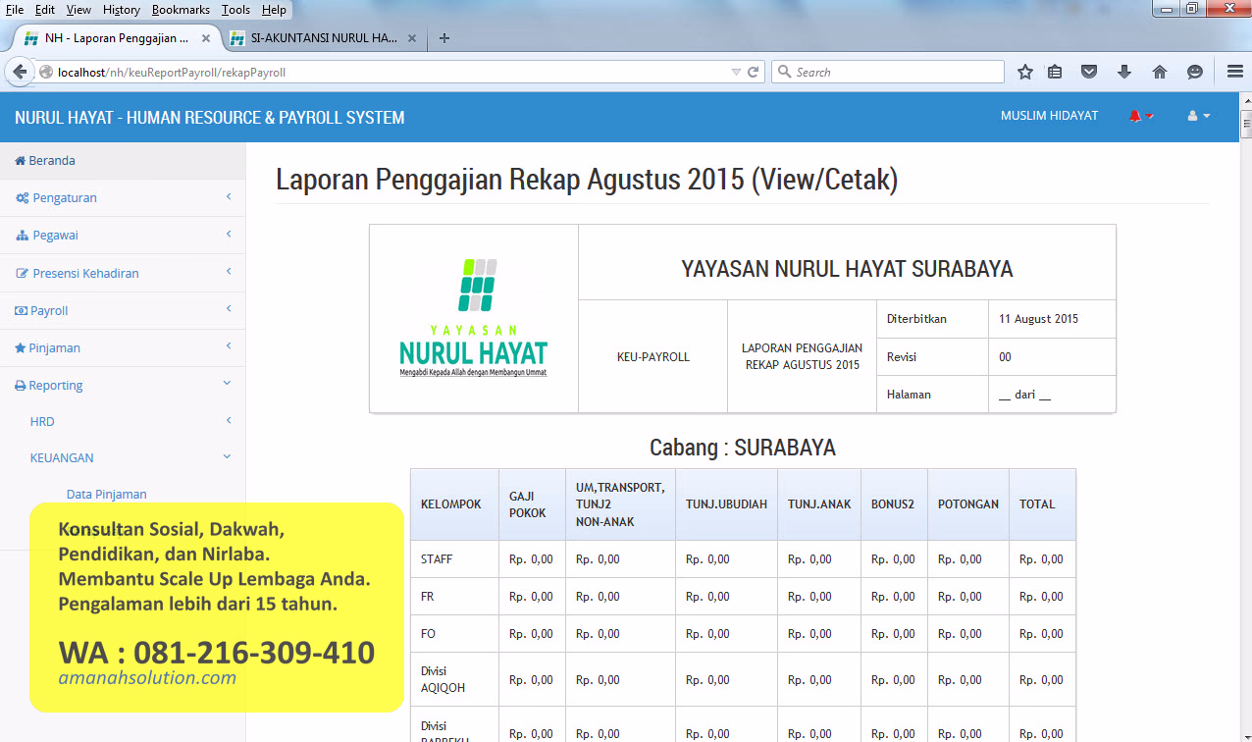This screenshot has width=1252, height=742.
Task: Click the Presensi Kehadiran edit icon
Action: 22,274
